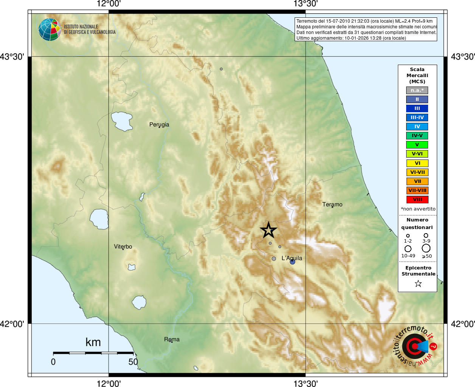Select the green V intensity swatch
Image resolution: width=475 pixels, height=387 pixels.
pos(417,145)
